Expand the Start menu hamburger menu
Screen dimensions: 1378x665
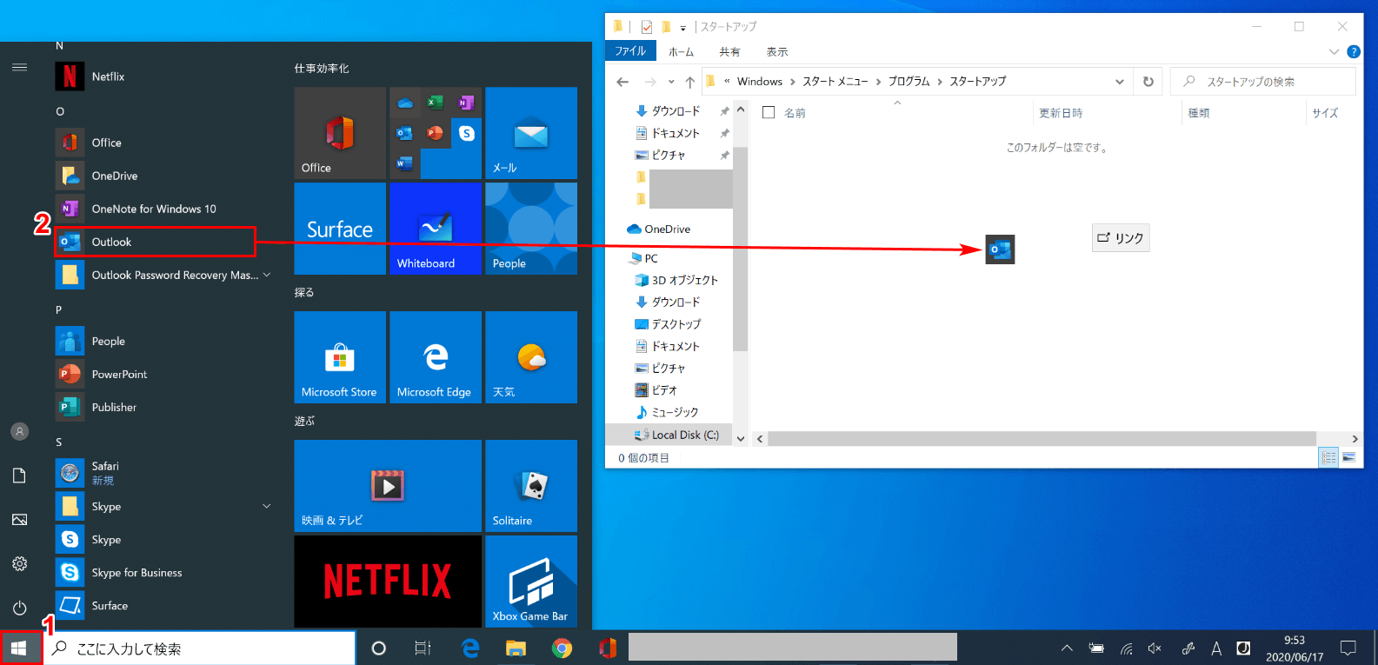(19, 67)
